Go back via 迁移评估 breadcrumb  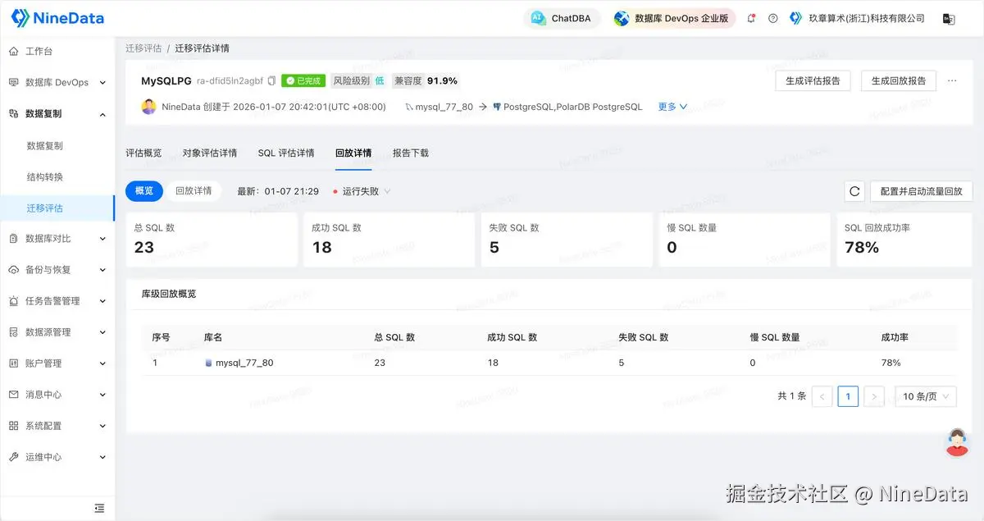[143, 48]
